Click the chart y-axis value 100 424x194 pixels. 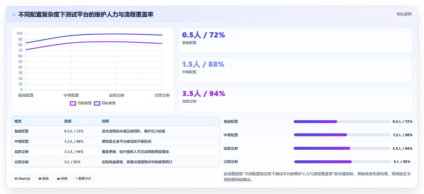coord(19,34)
